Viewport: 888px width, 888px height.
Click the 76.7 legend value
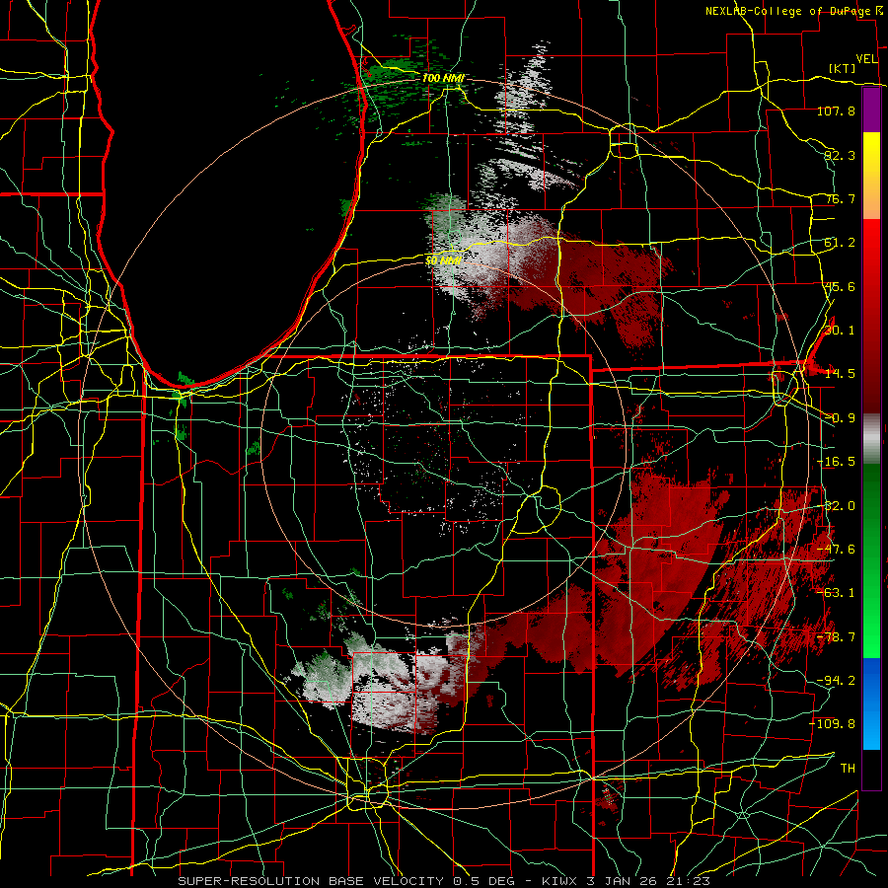click(840, 198)
